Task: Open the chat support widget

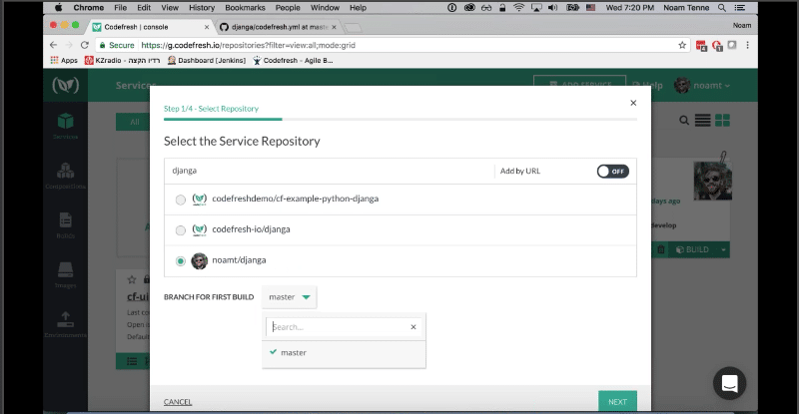Action: tap(730, 383)
